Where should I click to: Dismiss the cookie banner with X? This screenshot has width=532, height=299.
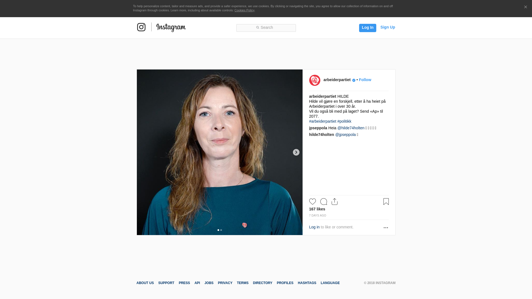click(x=525, y=7)
